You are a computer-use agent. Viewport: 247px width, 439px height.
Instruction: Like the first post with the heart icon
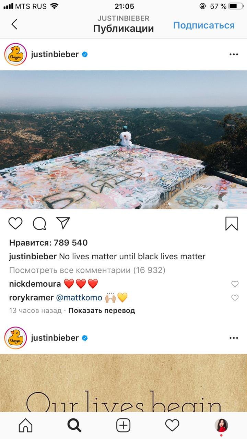point(15,224)
